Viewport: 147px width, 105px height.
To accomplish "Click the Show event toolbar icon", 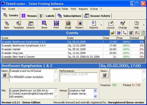I will 44,25.
